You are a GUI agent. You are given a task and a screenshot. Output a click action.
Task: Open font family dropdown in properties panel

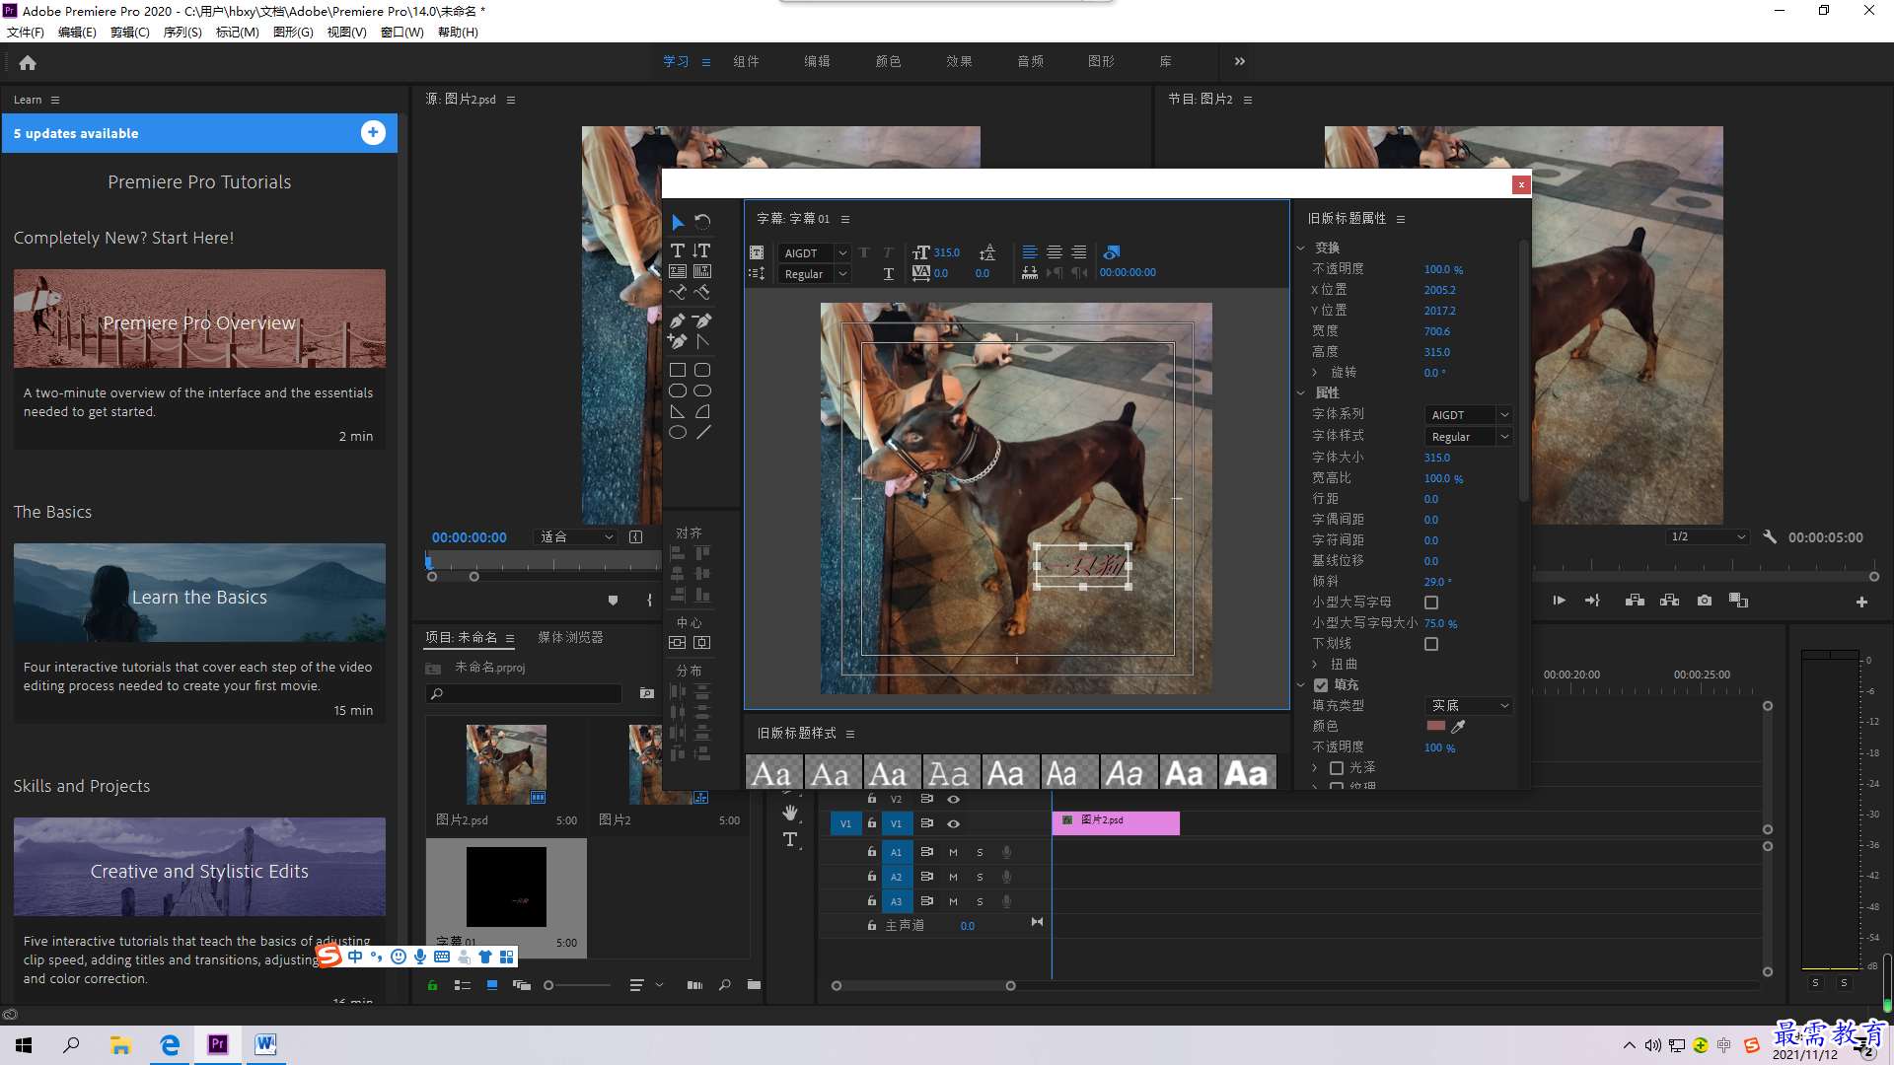click(x=1468, y=415)
